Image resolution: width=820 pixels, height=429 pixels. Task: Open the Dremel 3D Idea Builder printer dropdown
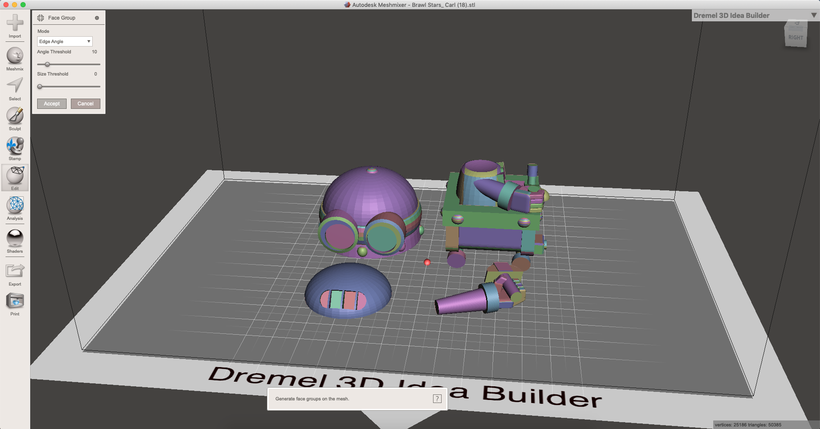pyautogui.click(x=812, y=15)
